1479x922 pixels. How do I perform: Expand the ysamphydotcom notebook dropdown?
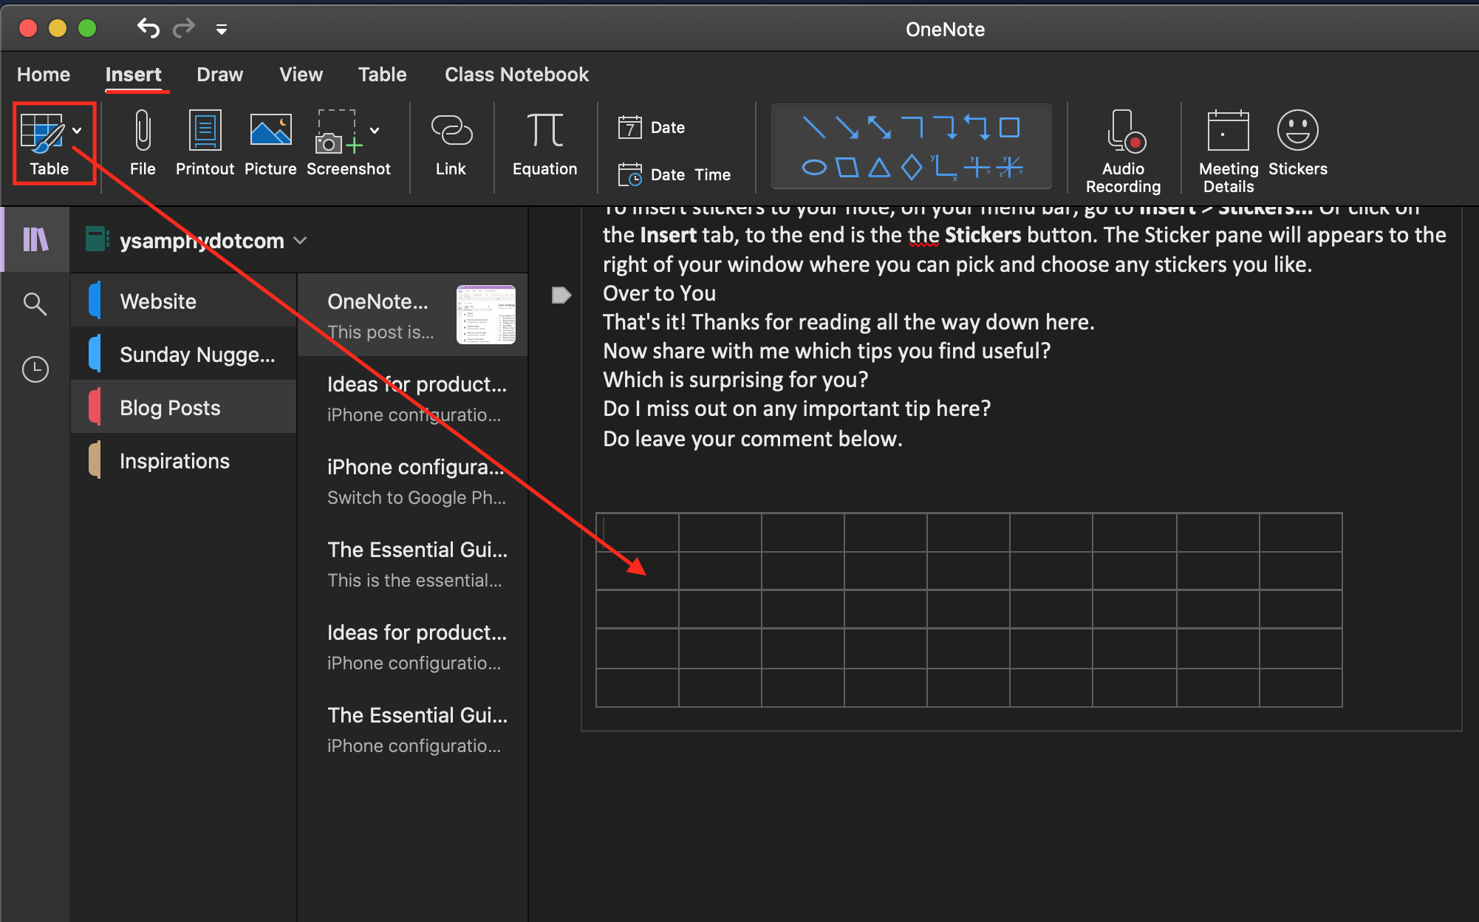[x=300, y=241]
